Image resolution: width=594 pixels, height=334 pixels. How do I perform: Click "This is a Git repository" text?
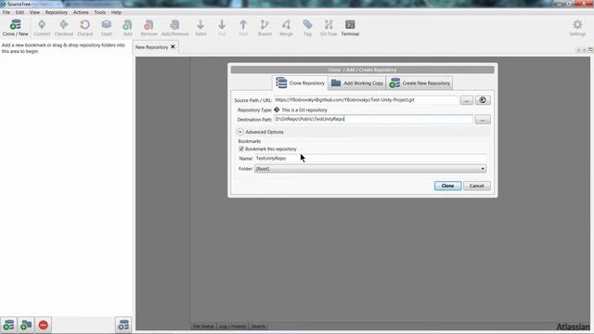(304, 109)
